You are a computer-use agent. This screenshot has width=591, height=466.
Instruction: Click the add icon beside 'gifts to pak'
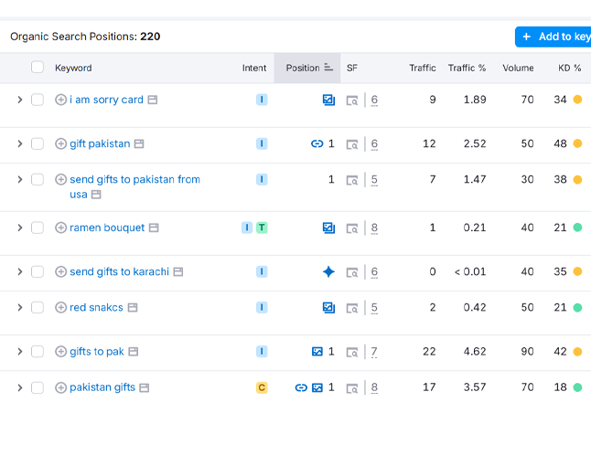tap(60, 352)
